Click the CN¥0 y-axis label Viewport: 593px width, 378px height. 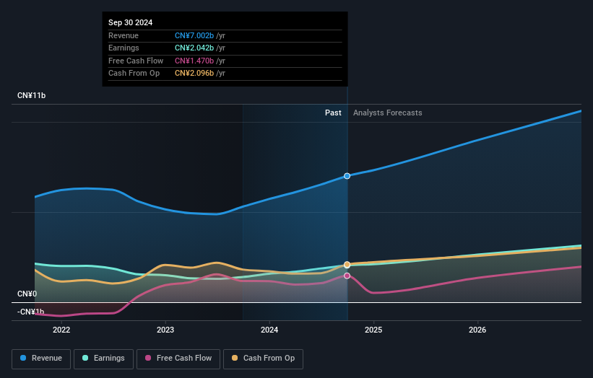[x=27, y=294]
